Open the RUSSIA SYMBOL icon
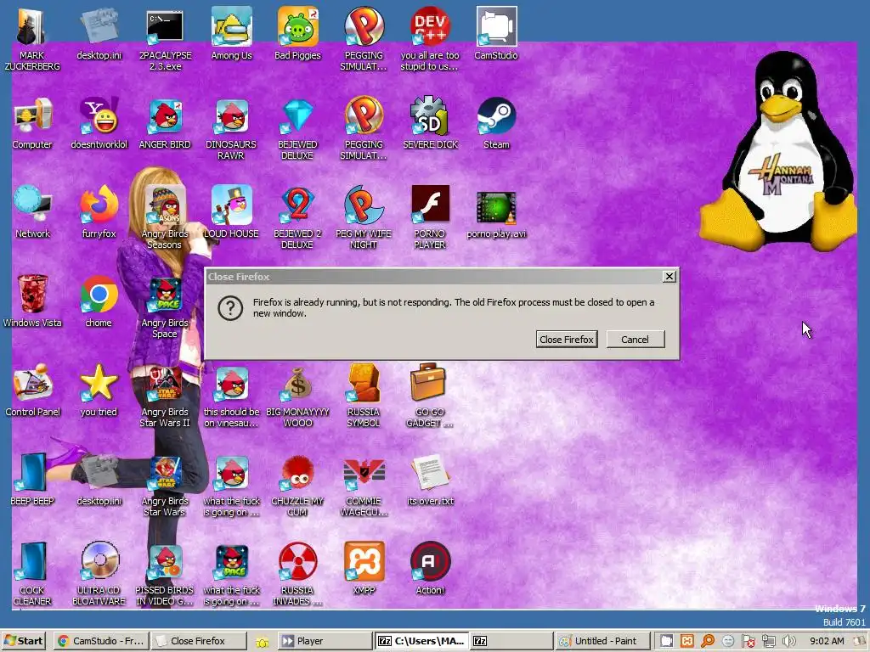The width and height of the screenshot is (870, 652). [x=364, y=396]
